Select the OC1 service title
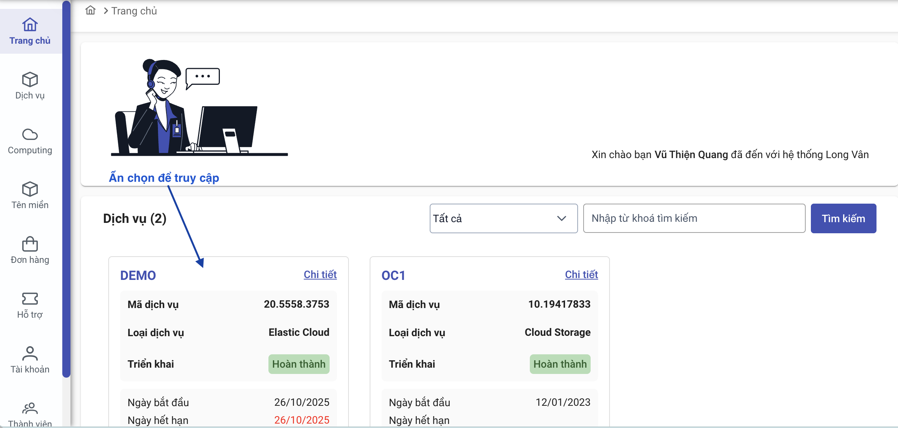 tap(393, 275)
